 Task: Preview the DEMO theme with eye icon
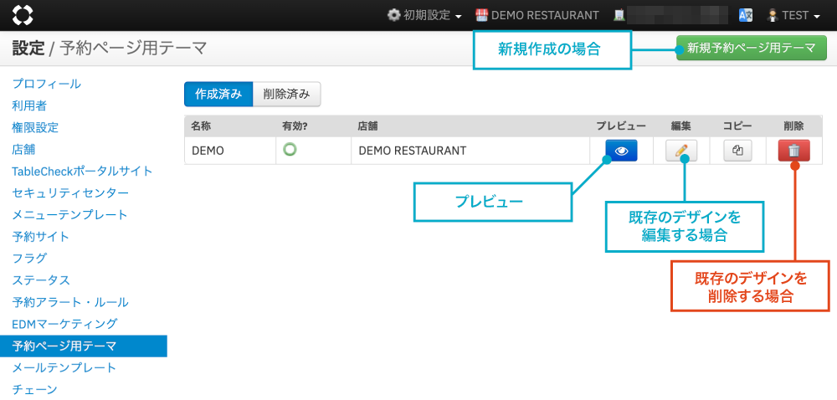pos(621,151)
